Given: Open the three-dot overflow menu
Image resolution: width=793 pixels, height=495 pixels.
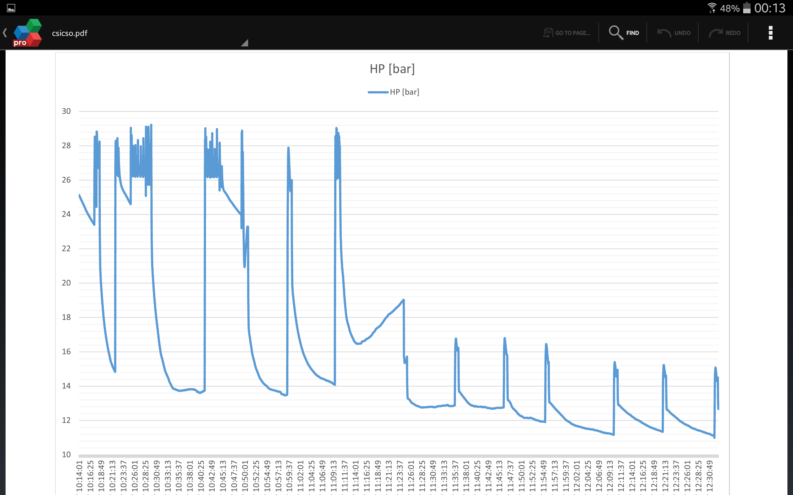Looking at the screenshot, I should 770,33.
